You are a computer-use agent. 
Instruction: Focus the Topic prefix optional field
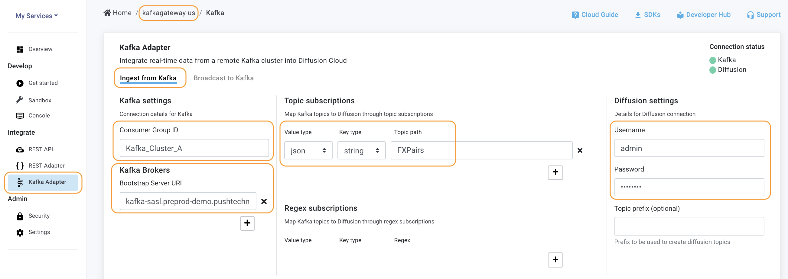689,226
